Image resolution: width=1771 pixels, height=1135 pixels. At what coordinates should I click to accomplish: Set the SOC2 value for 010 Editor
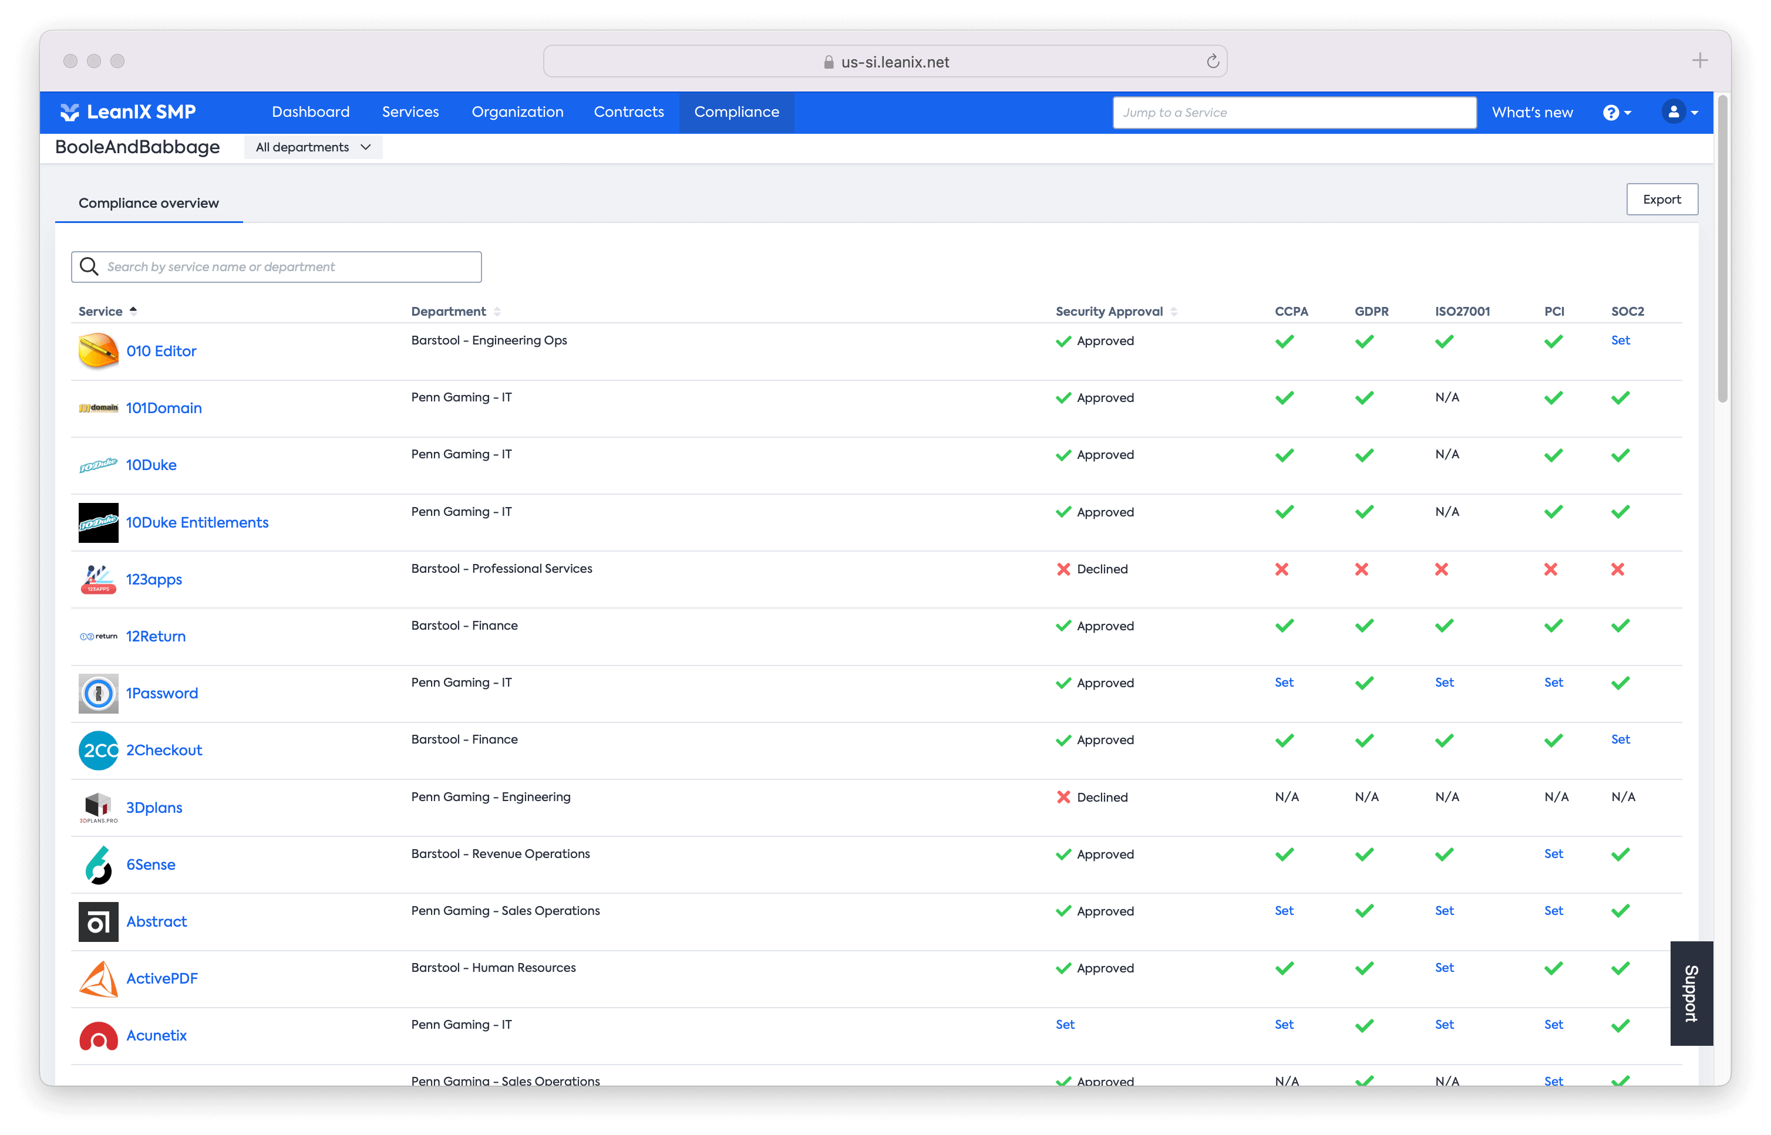point(1620,340)
